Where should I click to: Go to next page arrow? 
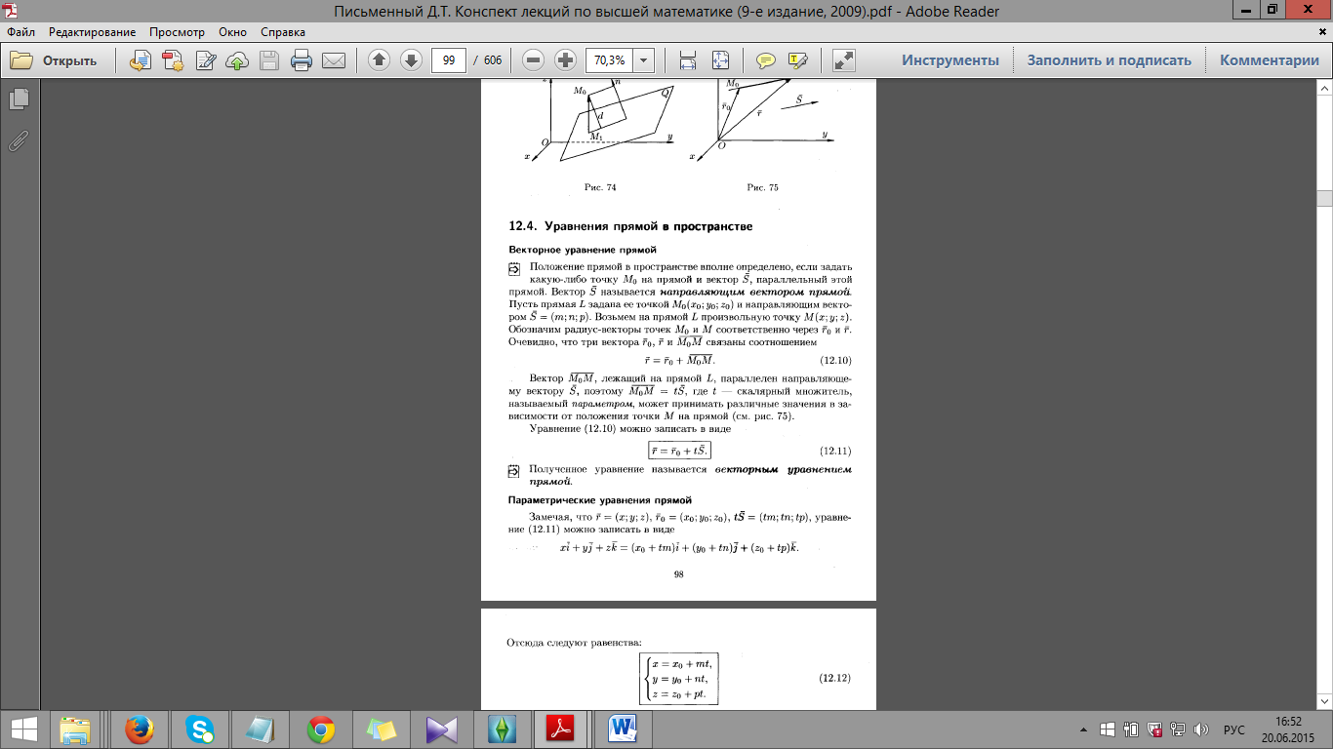411,60
